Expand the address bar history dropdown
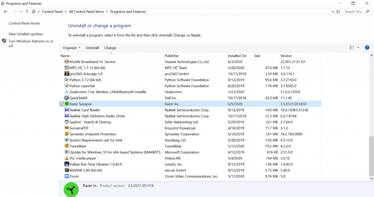The height and width of the screenshot is (197, 374). [x=333, y=11]
